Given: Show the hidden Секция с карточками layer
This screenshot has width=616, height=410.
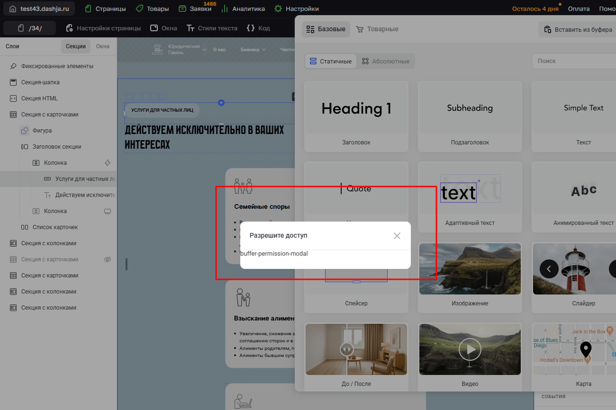Looking at the screenshot, I should pos(108,259).
